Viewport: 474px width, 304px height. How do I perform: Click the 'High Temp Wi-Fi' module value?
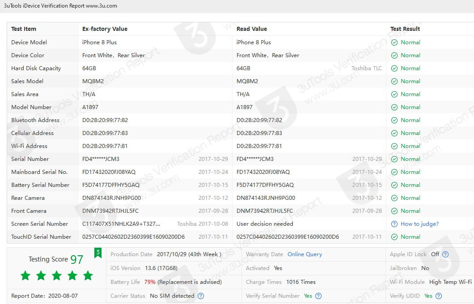[x=450, y=282]
